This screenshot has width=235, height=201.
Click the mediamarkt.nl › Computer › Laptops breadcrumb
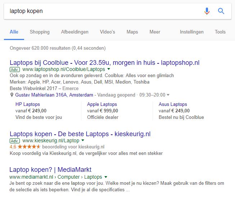(x=56, y=177)
